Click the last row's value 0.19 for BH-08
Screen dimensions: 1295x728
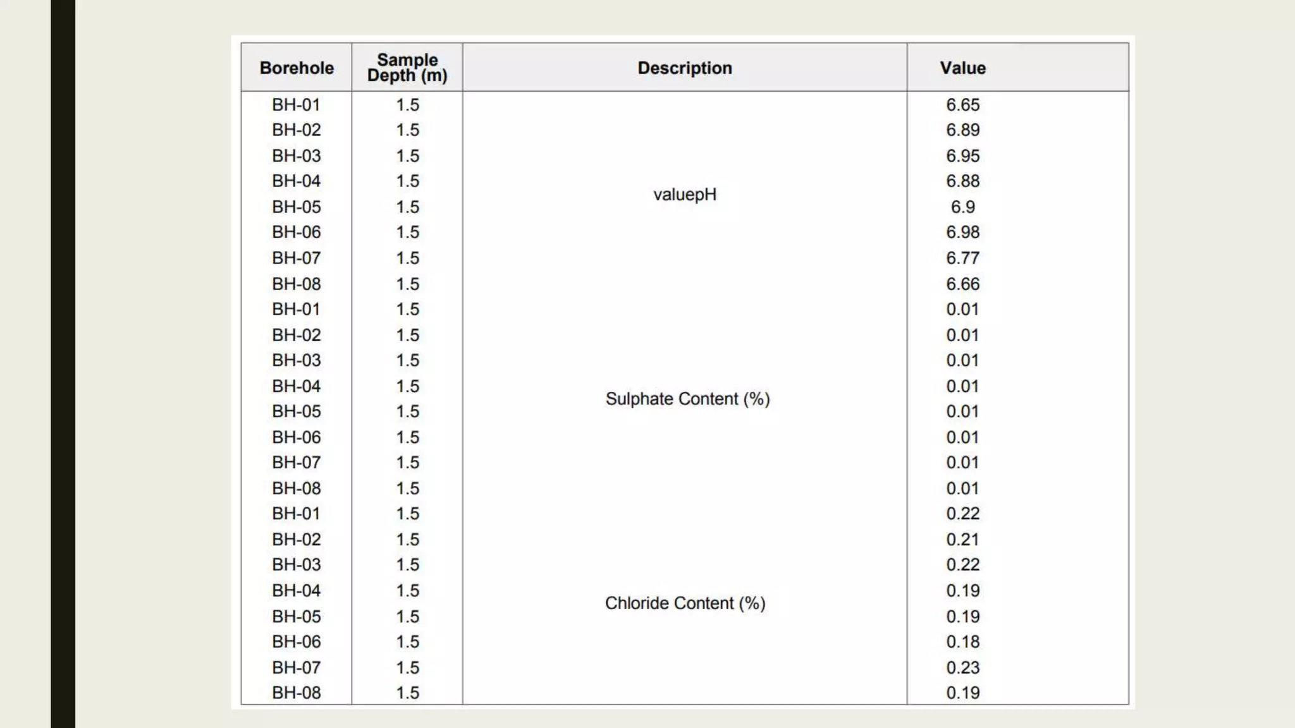(x=962, y=693)
